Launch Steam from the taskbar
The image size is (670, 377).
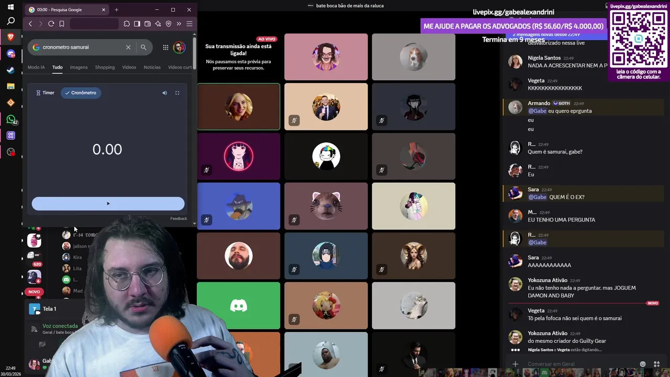click(10, 70)
